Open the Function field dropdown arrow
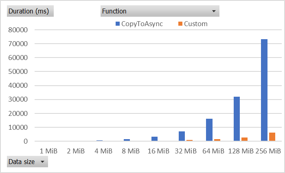Viewport: 285px width, 173px height. (x=213, y=11)
